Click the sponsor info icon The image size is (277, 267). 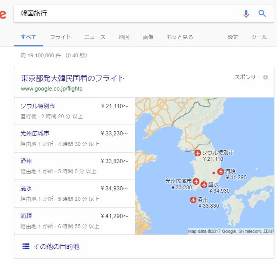pyautogui.click(x=265, y=77)
